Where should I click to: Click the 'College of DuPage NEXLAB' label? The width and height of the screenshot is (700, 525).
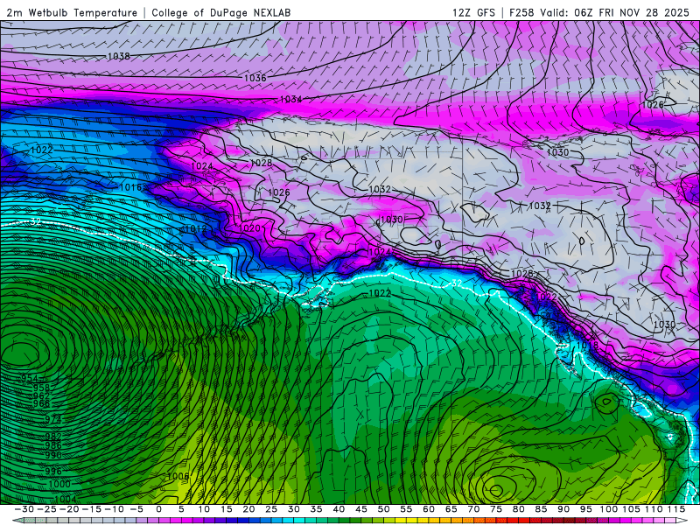coord(221,12)
